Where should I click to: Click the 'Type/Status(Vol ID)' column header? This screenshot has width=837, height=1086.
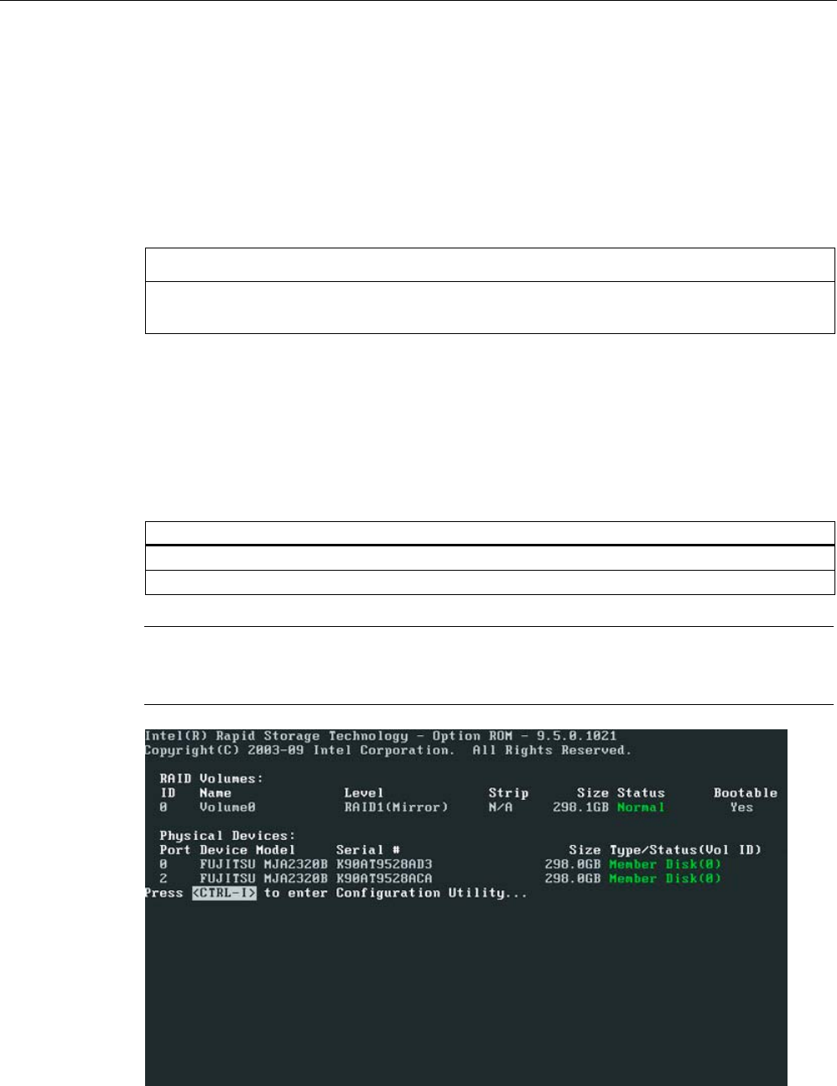(685, 850)
